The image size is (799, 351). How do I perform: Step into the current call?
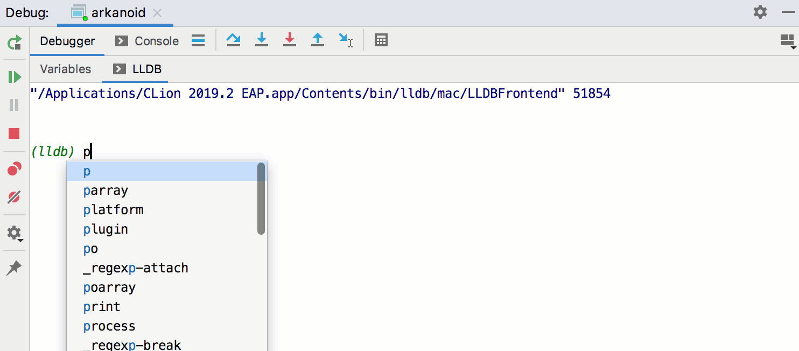pos(262,40)
